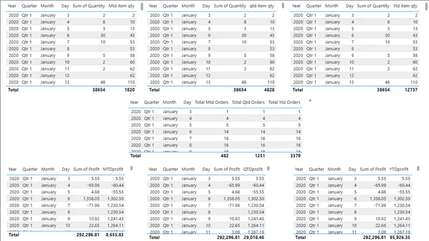429x241 pixels.
Task: Select value 110 in the Mtd item qty column
Action: (x=131, y=82)
